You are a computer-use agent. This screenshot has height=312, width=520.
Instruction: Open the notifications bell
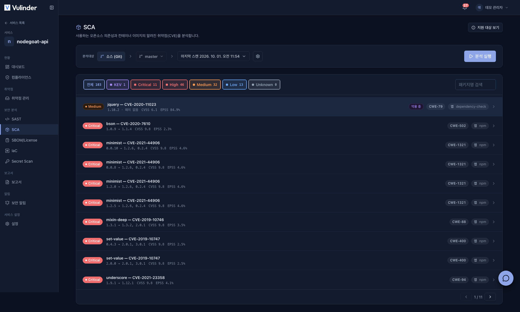[x=465, y=8]
